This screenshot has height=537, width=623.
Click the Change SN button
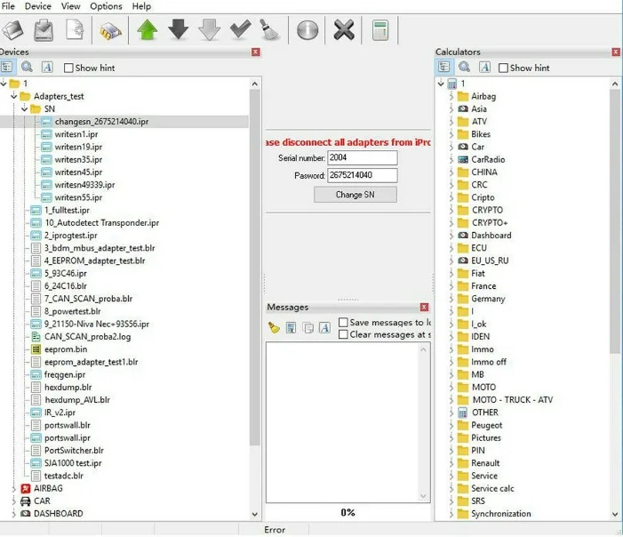pos(355,195)
